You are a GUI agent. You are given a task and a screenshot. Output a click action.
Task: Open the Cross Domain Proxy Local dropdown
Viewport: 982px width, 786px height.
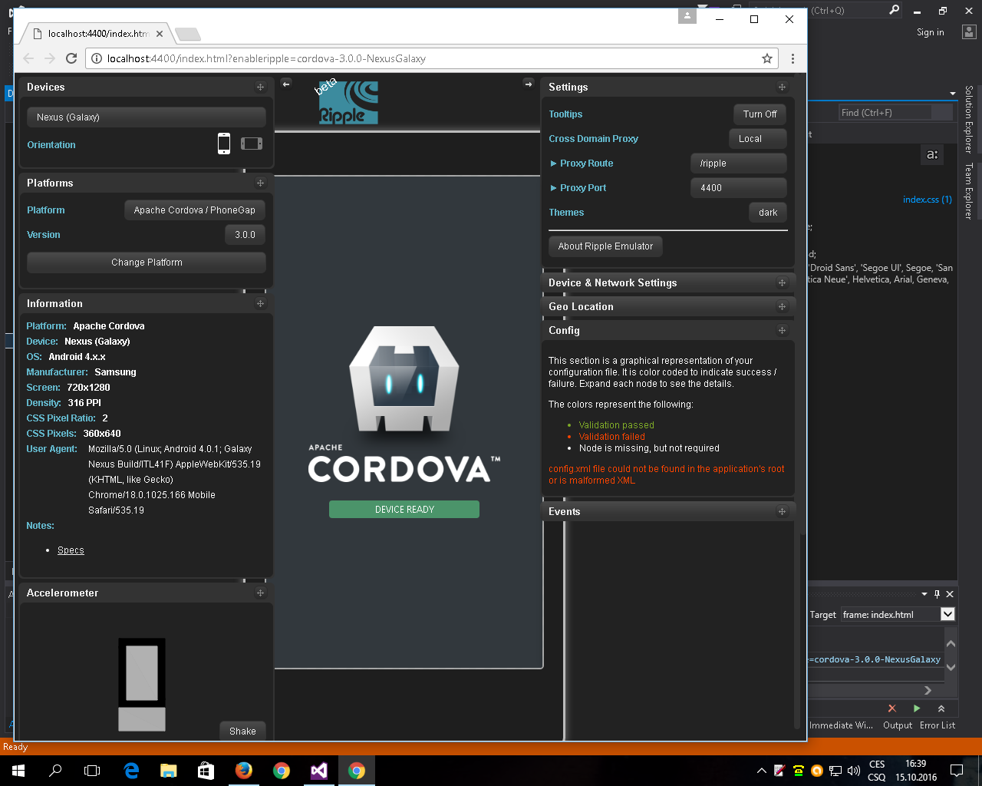pyautogui.click(x=757, y=139)
